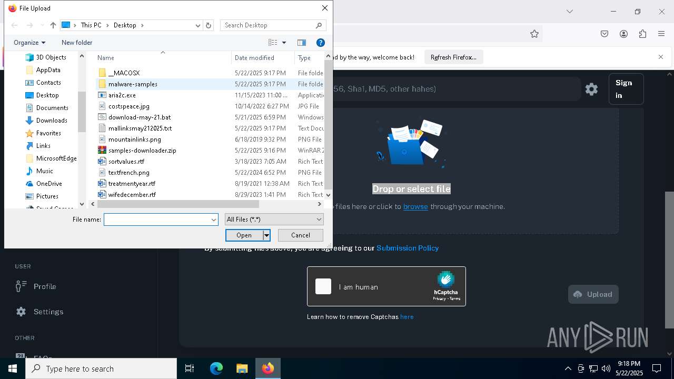
Task: Click the navigation pane vertical scrollbar
Action: 82,111
